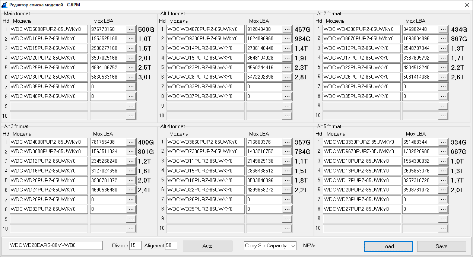Viewport: 473px width, 257px height.
Task: Click the ellipsis button beside Max LBA 651463344
Action: click(x=443, y=142)
